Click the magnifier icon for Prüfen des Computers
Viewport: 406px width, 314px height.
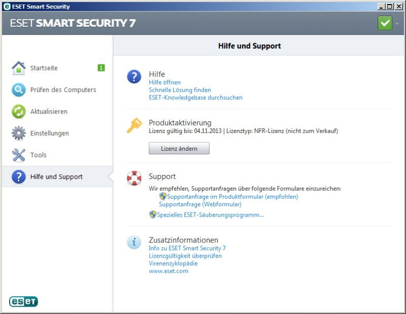click(x=19, y=90)
